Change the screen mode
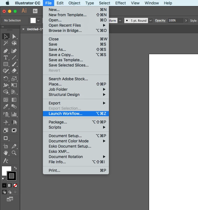 [x=10, y=199]
